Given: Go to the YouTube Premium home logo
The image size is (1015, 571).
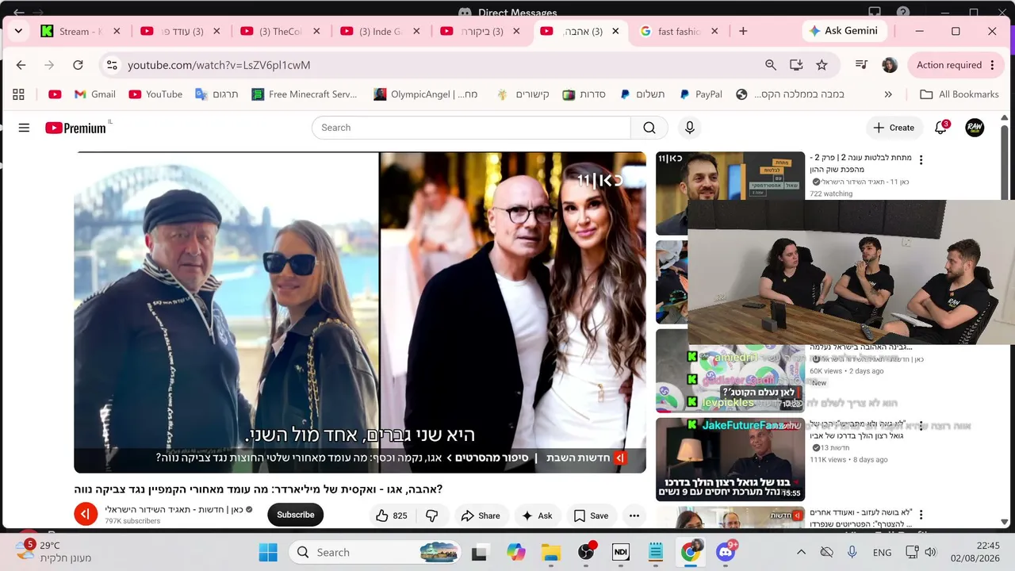Looking at the screenshot, I should point(75,128).
